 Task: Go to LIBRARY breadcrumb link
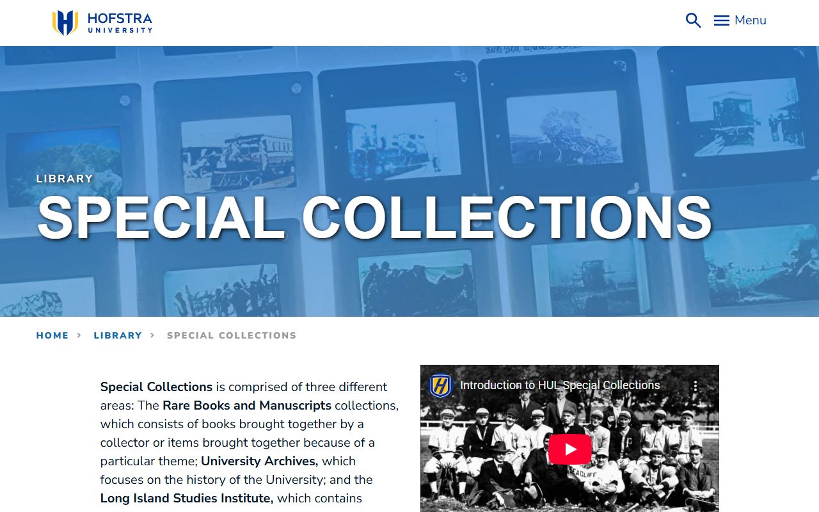(x=118, y=335)
